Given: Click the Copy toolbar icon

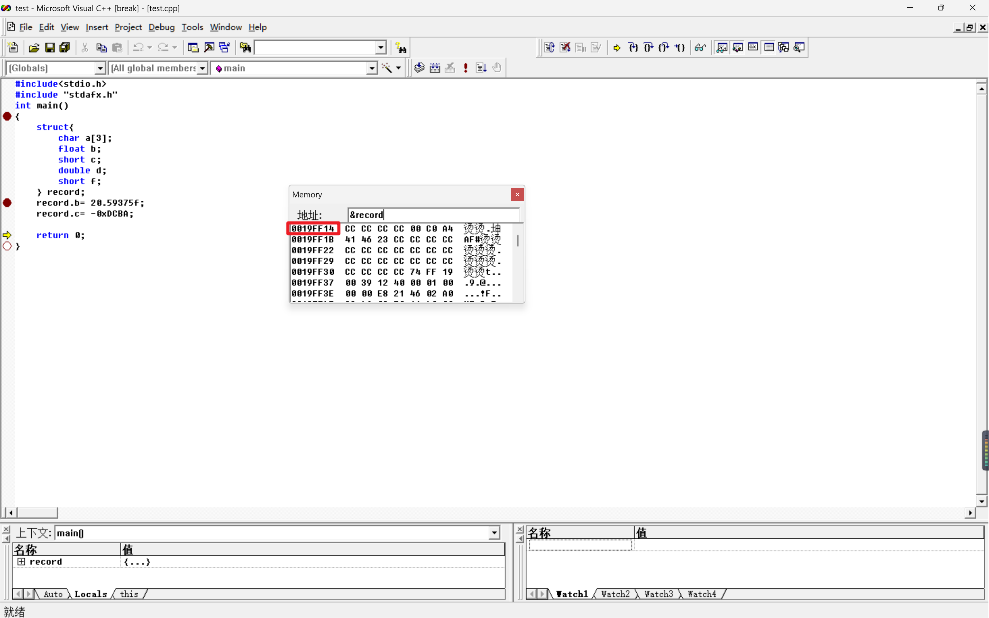Looking at the screenshot, I should [101, 48].
